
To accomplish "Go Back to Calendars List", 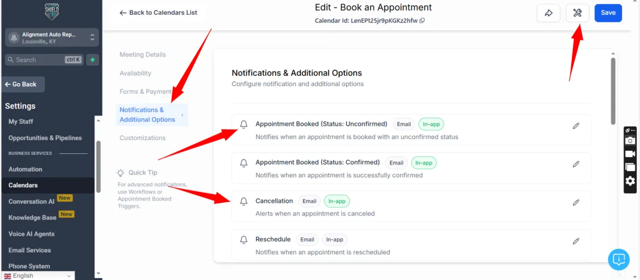I will click(158, 13).
